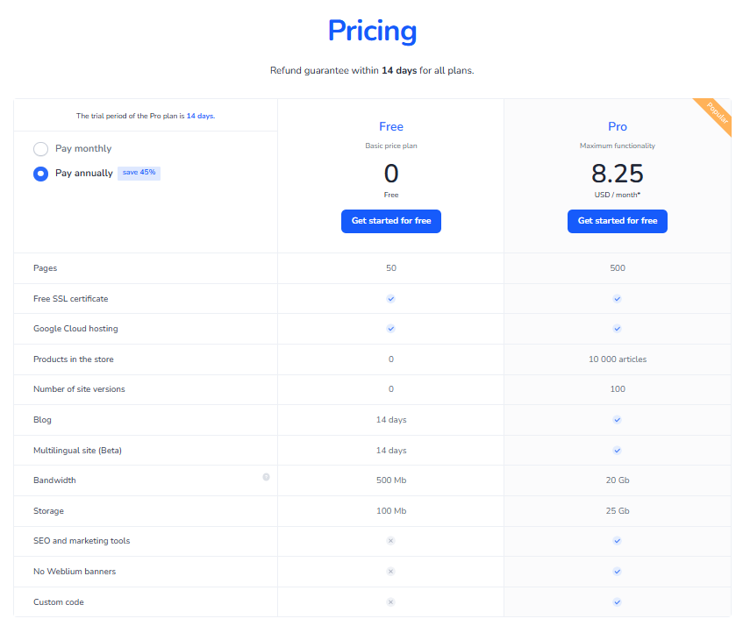736x626 pixels.
Task: Click the info icon beside Bandwidth
Action: coord(266,476)
